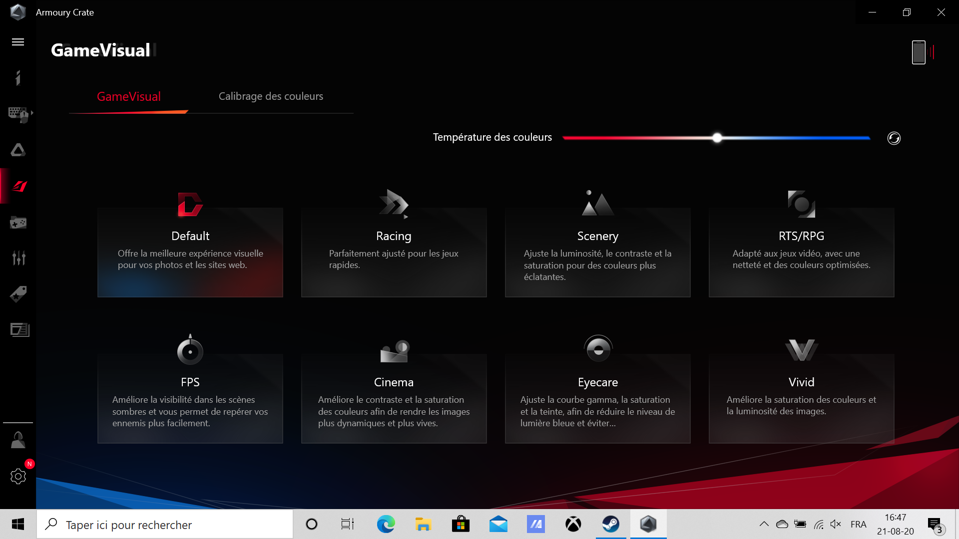The width and height of the screenshot is (959, 539).
Task: Click the Température des couleurs label
Action: click(492, 137)
